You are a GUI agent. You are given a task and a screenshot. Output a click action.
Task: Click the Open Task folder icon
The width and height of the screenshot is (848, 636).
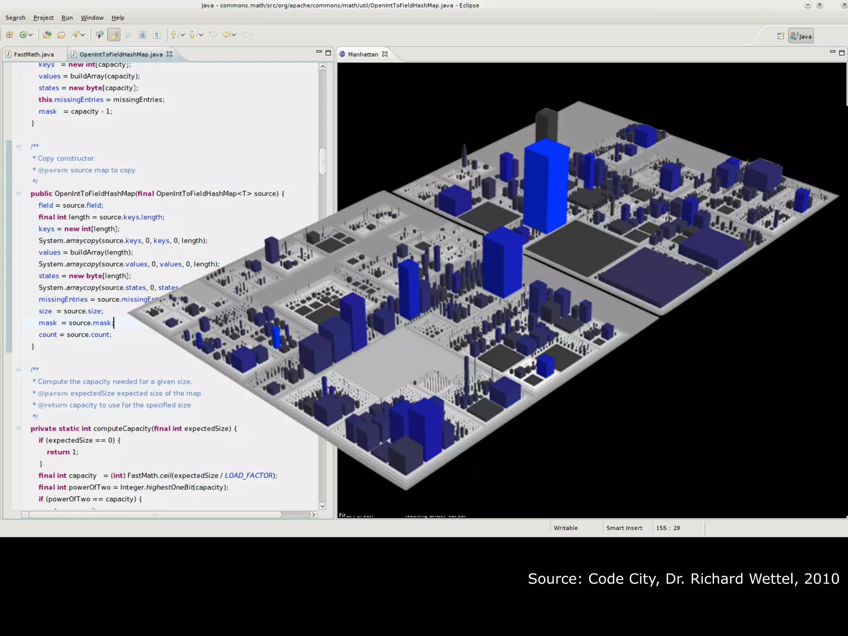tap(61, 35)
